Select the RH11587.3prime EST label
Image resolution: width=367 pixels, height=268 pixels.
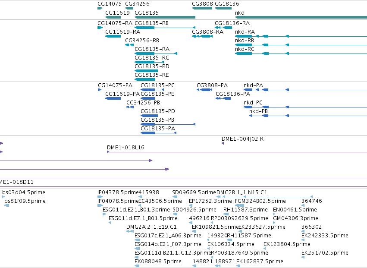[245, 210]
